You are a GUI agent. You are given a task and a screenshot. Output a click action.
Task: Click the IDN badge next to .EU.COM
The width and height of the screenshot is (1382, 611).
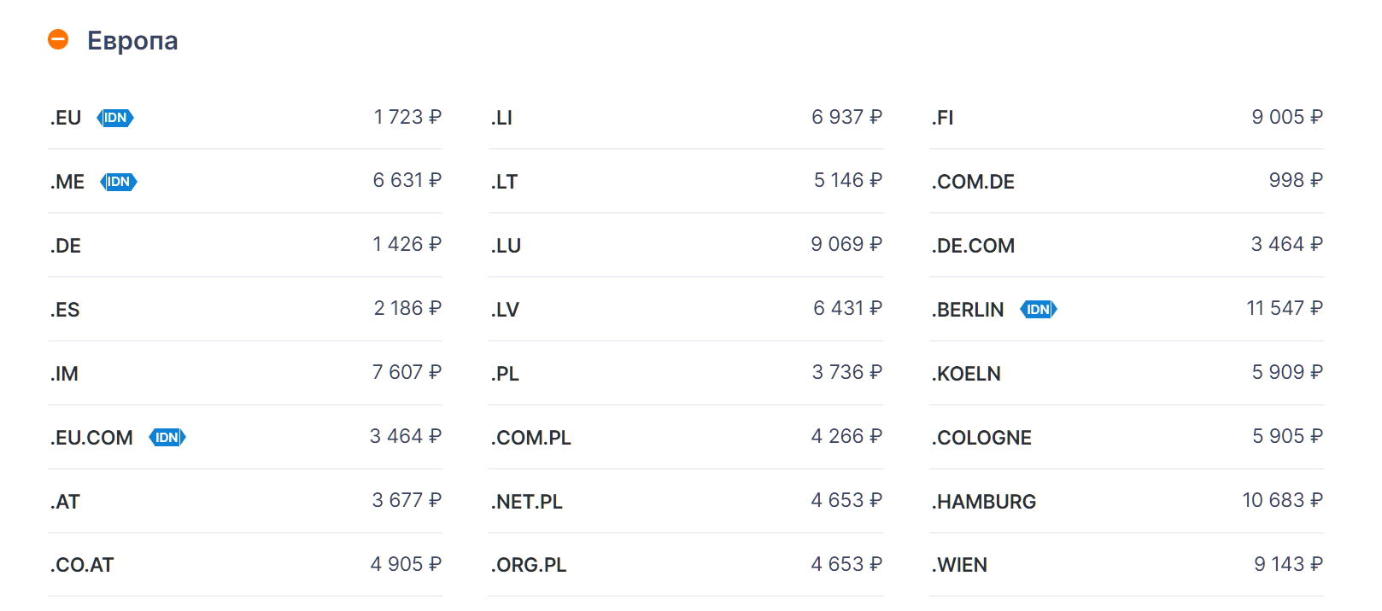coord(167,438)
